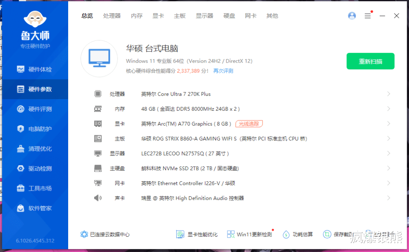Click the motherboard icon

click(98, 138)
